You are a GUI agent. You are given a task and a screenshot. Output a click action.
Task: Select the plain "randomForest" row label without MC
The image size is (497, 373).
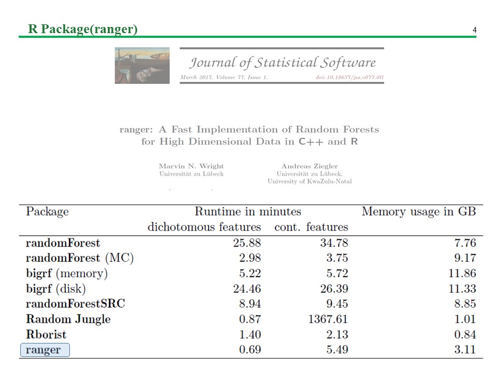point(63,243)
